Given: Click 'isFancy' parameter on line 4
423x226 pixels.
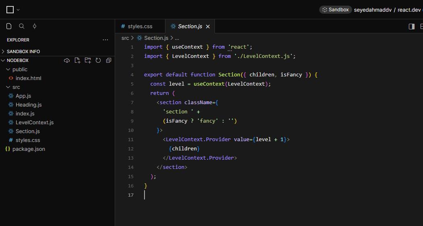Looking at the screenshot, I should pyautogui.click(x=291, y=75).
